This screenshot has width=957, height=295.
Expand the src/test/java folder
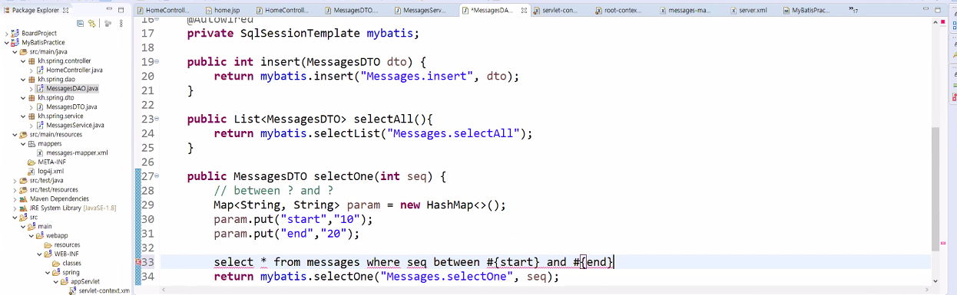point(15,181)
